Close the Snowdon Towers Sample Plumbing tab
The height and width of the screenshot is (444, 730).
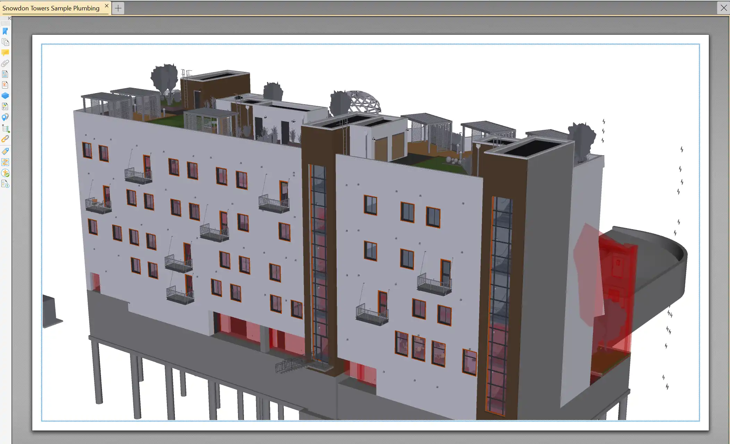click(x=107, y=6)
